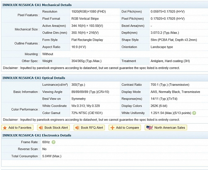The height and width of the screenshot is (170, 208).
Task: Select Contrast Ratio value 700:1 (Typ.)
Action: pos(170,85)
